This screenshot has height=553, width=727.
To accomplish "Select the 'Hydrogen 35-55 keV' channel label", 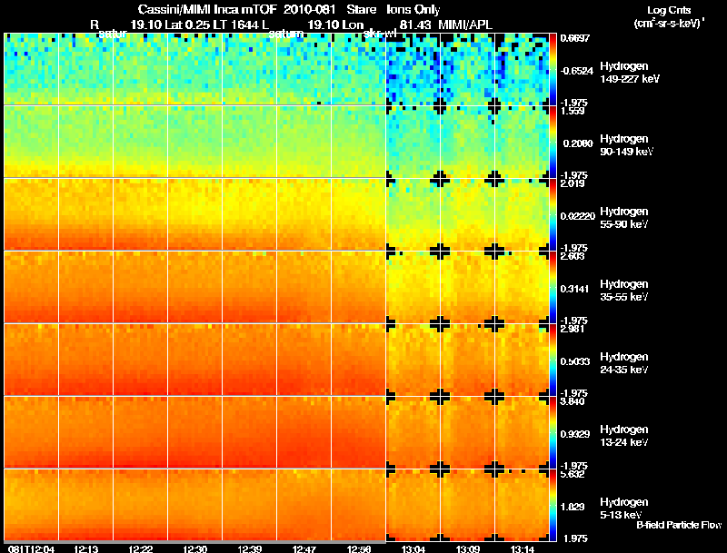I will click(624, 291).
